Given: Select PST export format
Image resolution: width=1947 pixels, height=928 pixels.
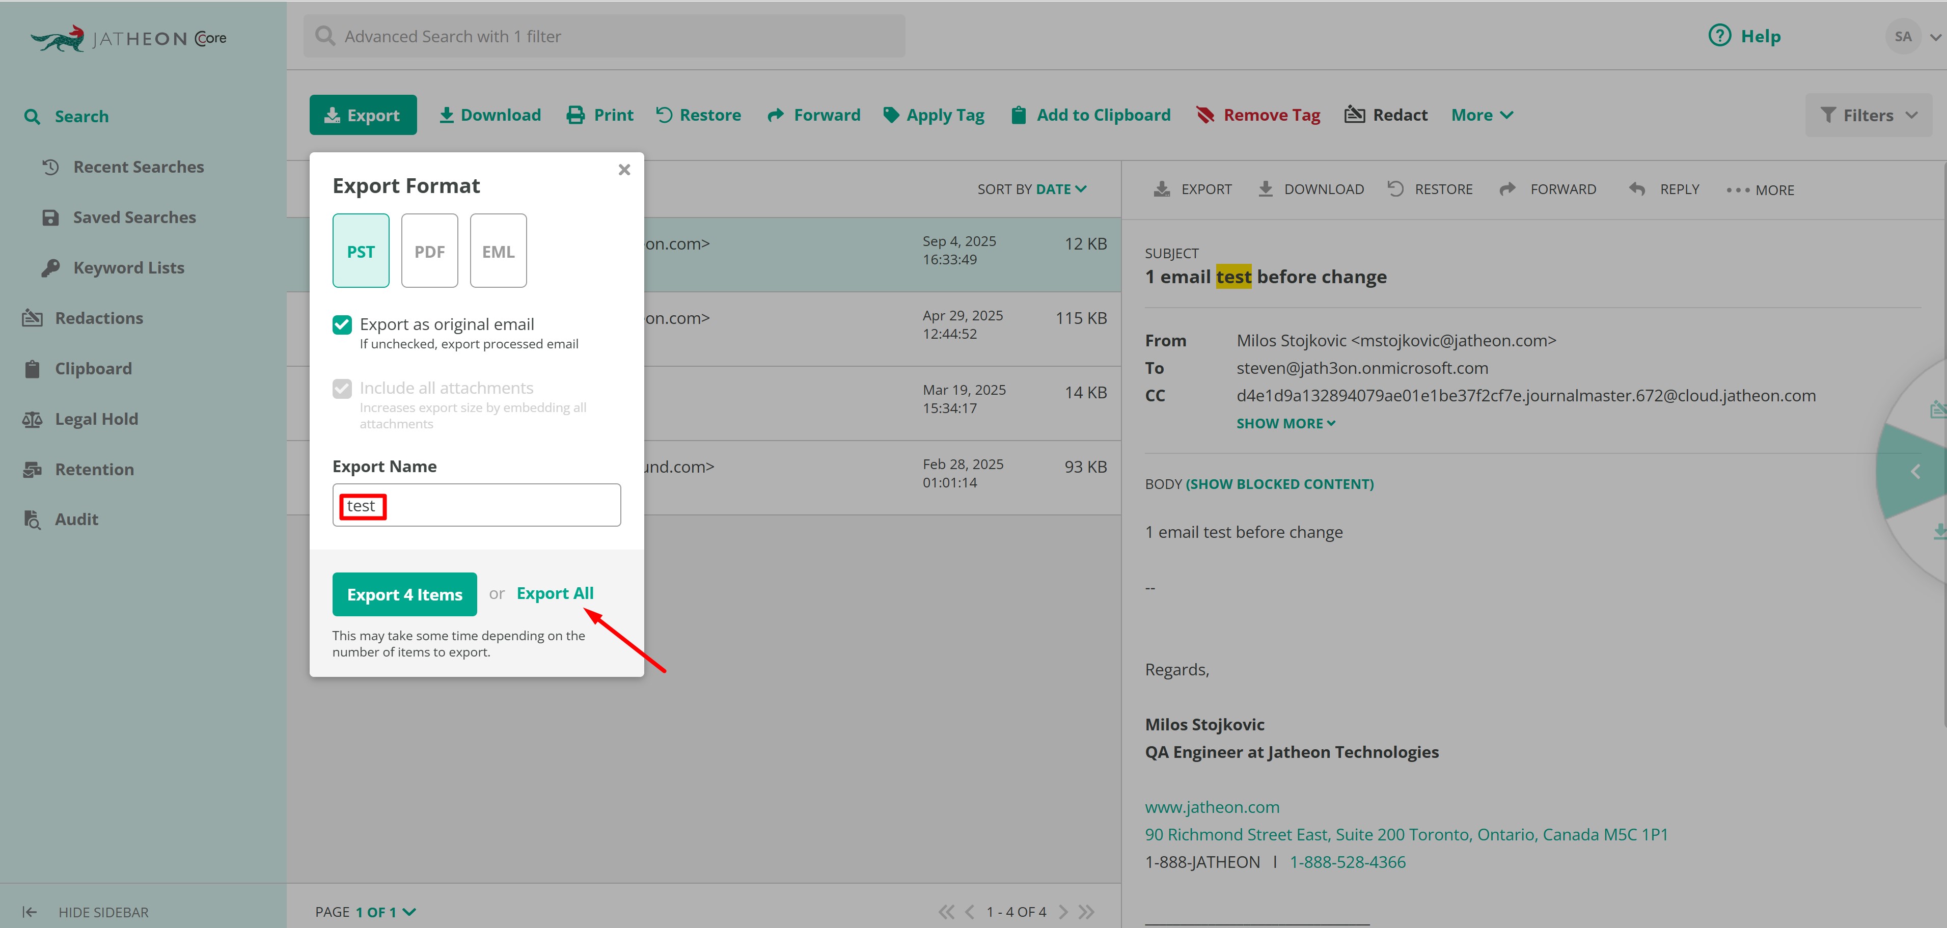Looking at the screenshot, I should point(361,250).
